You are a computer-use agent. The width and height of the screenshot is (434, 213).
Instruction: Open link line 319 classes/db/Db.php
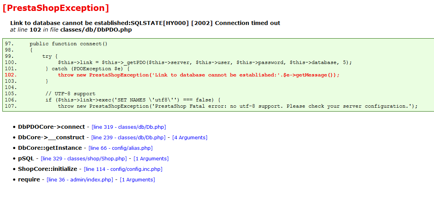tap(129, 127)
